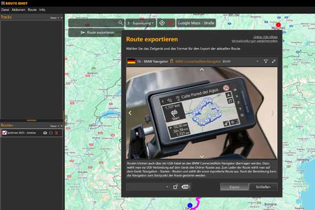
Task: Click the sidebar collapse arrow at map edge
Action: pyautogui.click(x=66, y=121)
